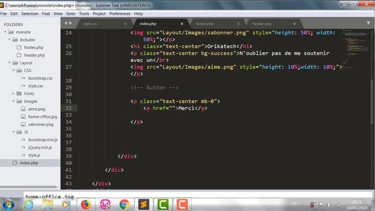Image resolution: width=375 pixels, height=211 pixels.
Task: Open the Goto menu
Action: (70, 13)
